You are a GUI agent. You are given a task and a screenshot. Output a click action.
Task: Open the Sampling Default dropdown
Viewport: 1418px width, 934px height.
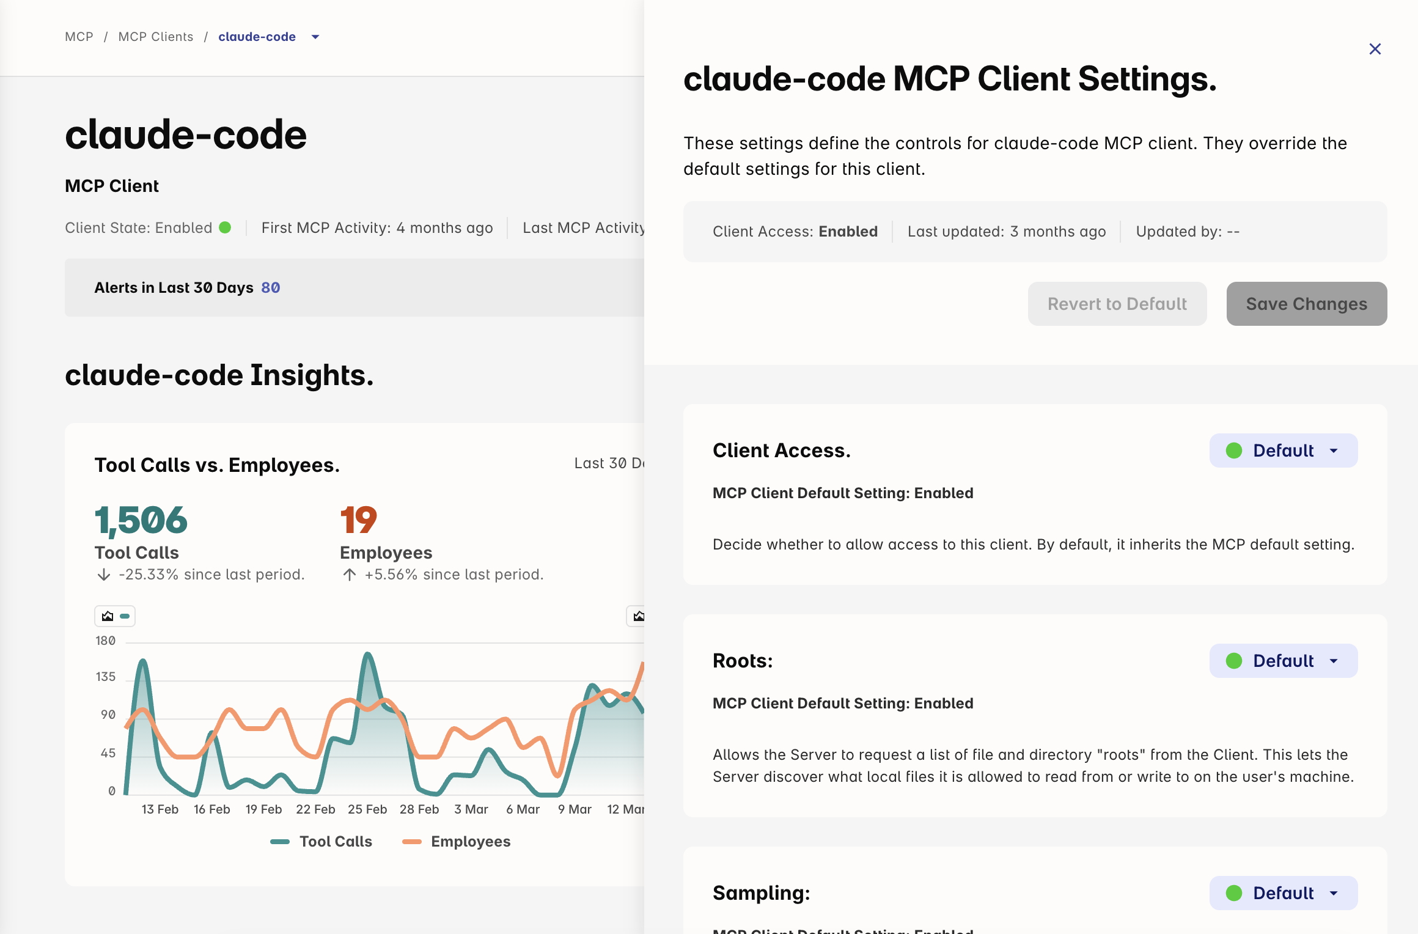[x=1284, y=893]
